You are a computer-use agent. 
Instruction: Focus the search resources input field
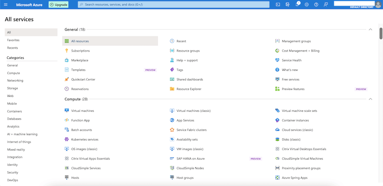[174, 5]
